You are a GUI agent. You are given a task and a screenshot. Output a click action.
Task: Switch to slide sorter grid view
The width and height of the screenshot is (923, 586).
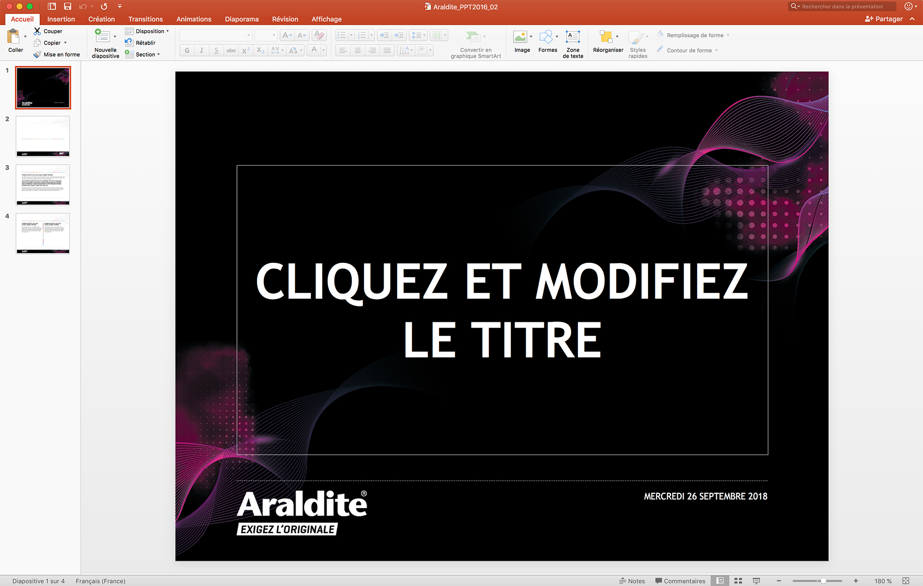(738, 581)
